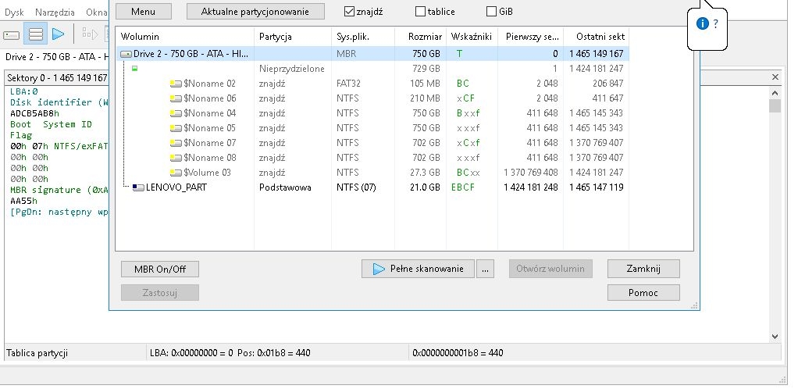This screenshot has height=389, width=798.
Task: Open scan options ellipsis button
Action: click(485, 269)
